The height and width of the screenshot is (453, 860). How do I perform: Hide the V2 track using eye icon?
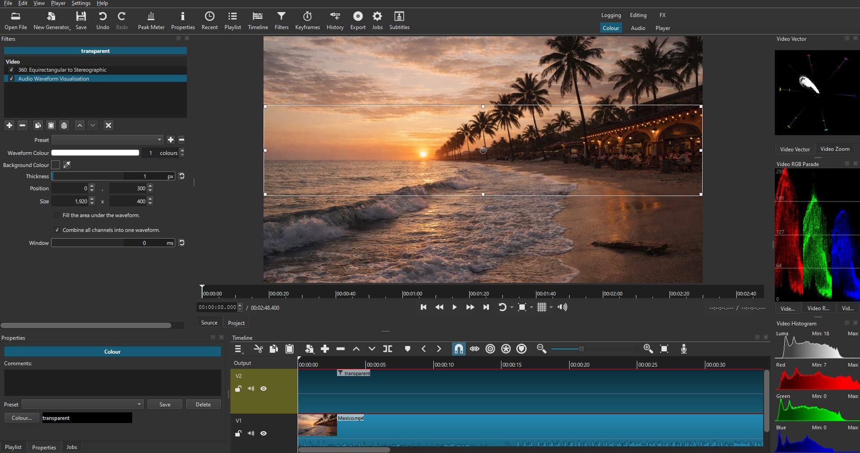(x=264, y=389)
